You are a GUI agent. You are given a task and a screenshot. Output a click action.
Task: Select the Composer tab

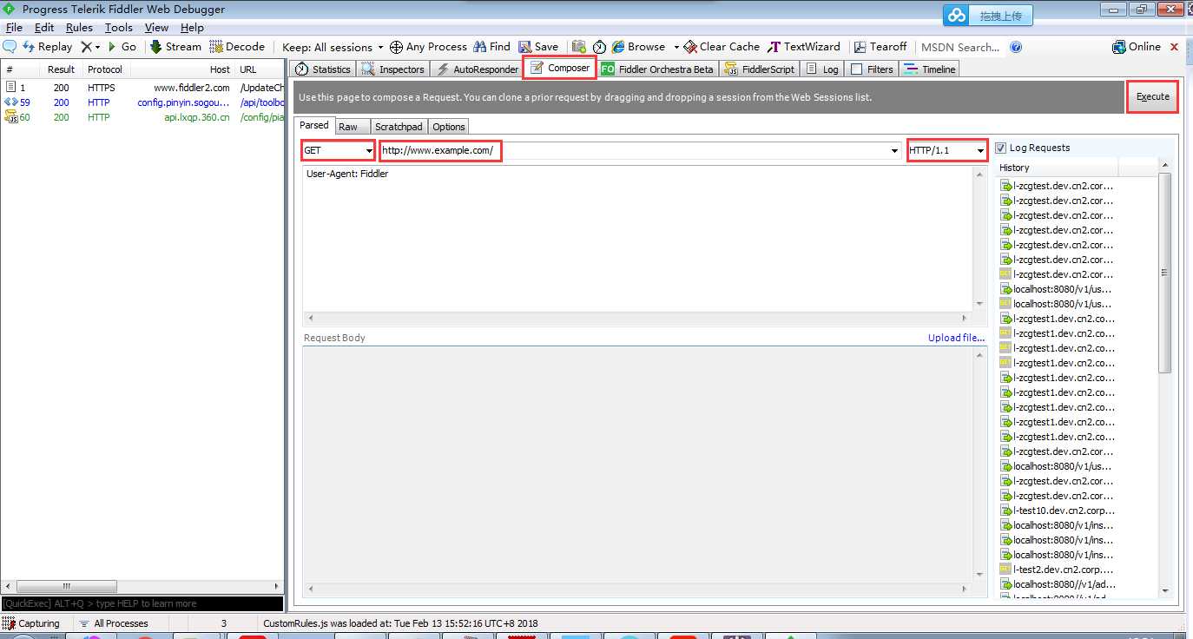560,68
